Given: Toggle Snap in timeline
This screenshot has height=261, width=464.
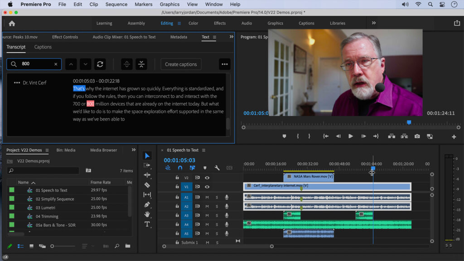Looking at the screenshot, I should pos(180,168).
